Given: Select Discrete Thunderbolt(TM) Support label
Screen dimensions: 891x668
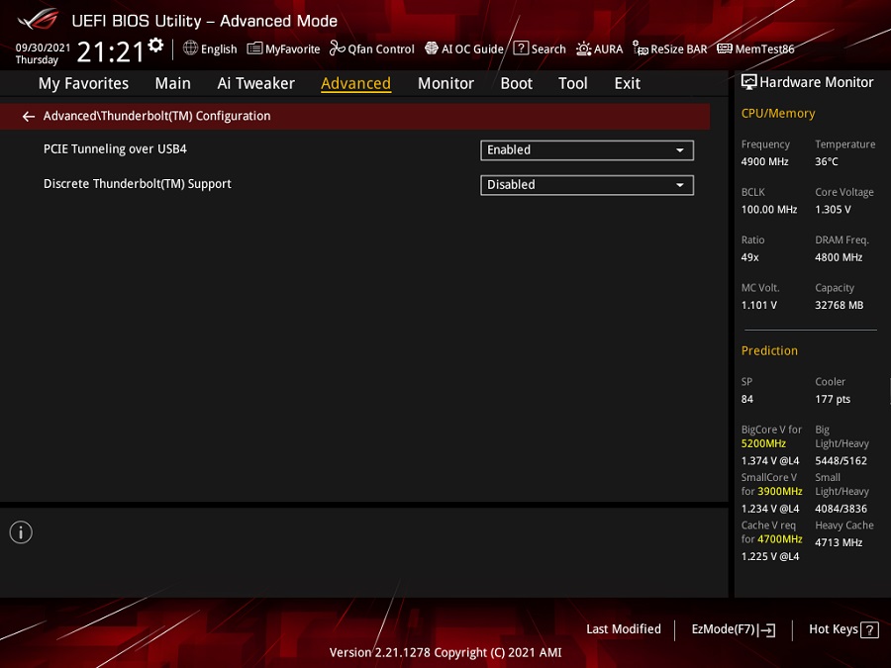Looking at the screenshot, I should coord(138,184).
